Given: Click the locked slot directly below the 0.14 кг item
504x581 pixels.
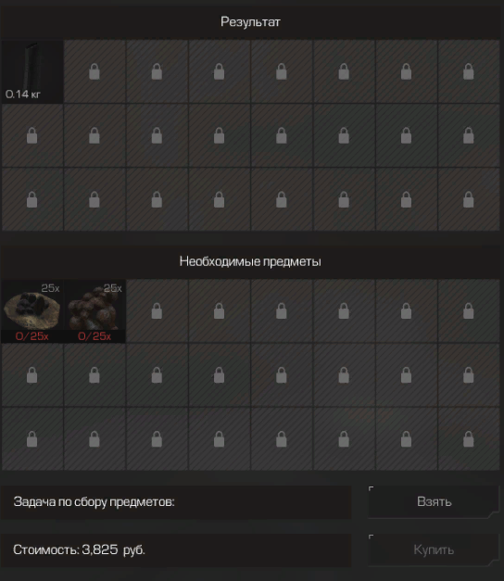Looking at the screenshot, I should 32,135.
